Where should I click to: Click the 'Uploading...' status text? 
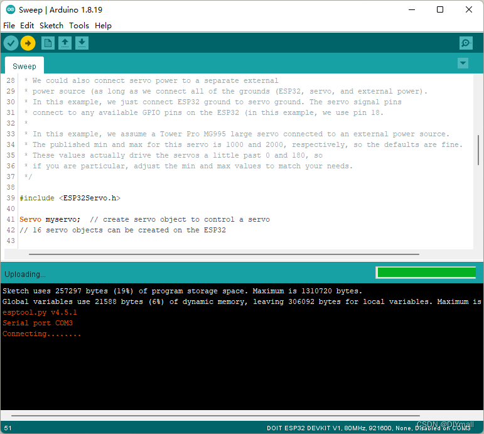coord(24,274)
